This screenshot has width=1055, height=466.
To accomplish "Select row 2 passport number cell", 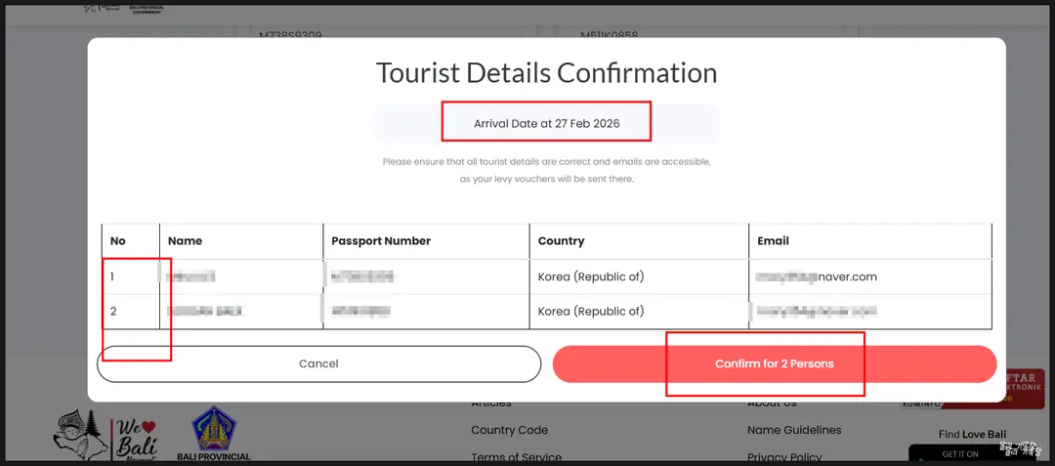I will (x=426, y=312).
